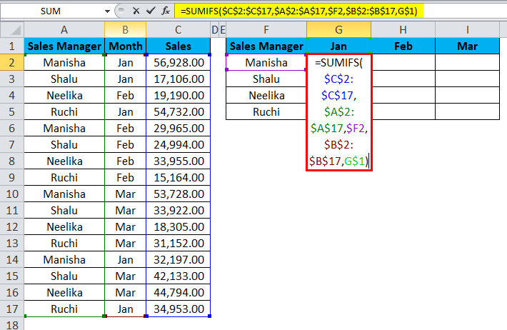Screen dimensions: 507x330
Task: Click cell with sales value 29,965.00
Action: click(x=178, y=128)
